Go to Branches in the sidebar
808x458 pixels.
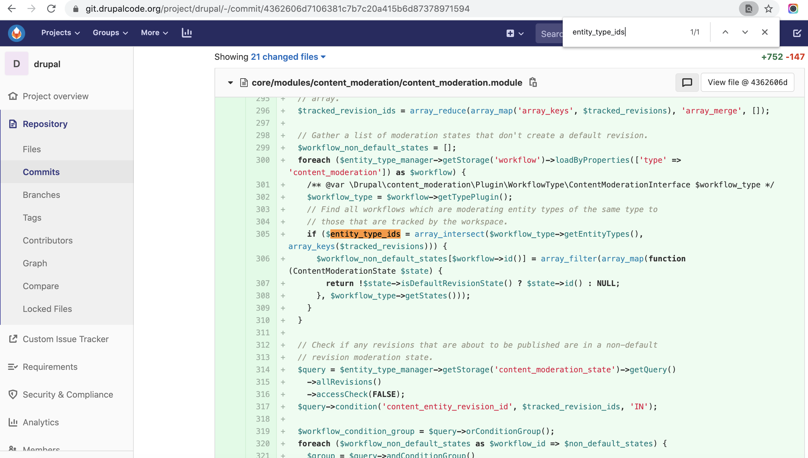coord(41,195)
